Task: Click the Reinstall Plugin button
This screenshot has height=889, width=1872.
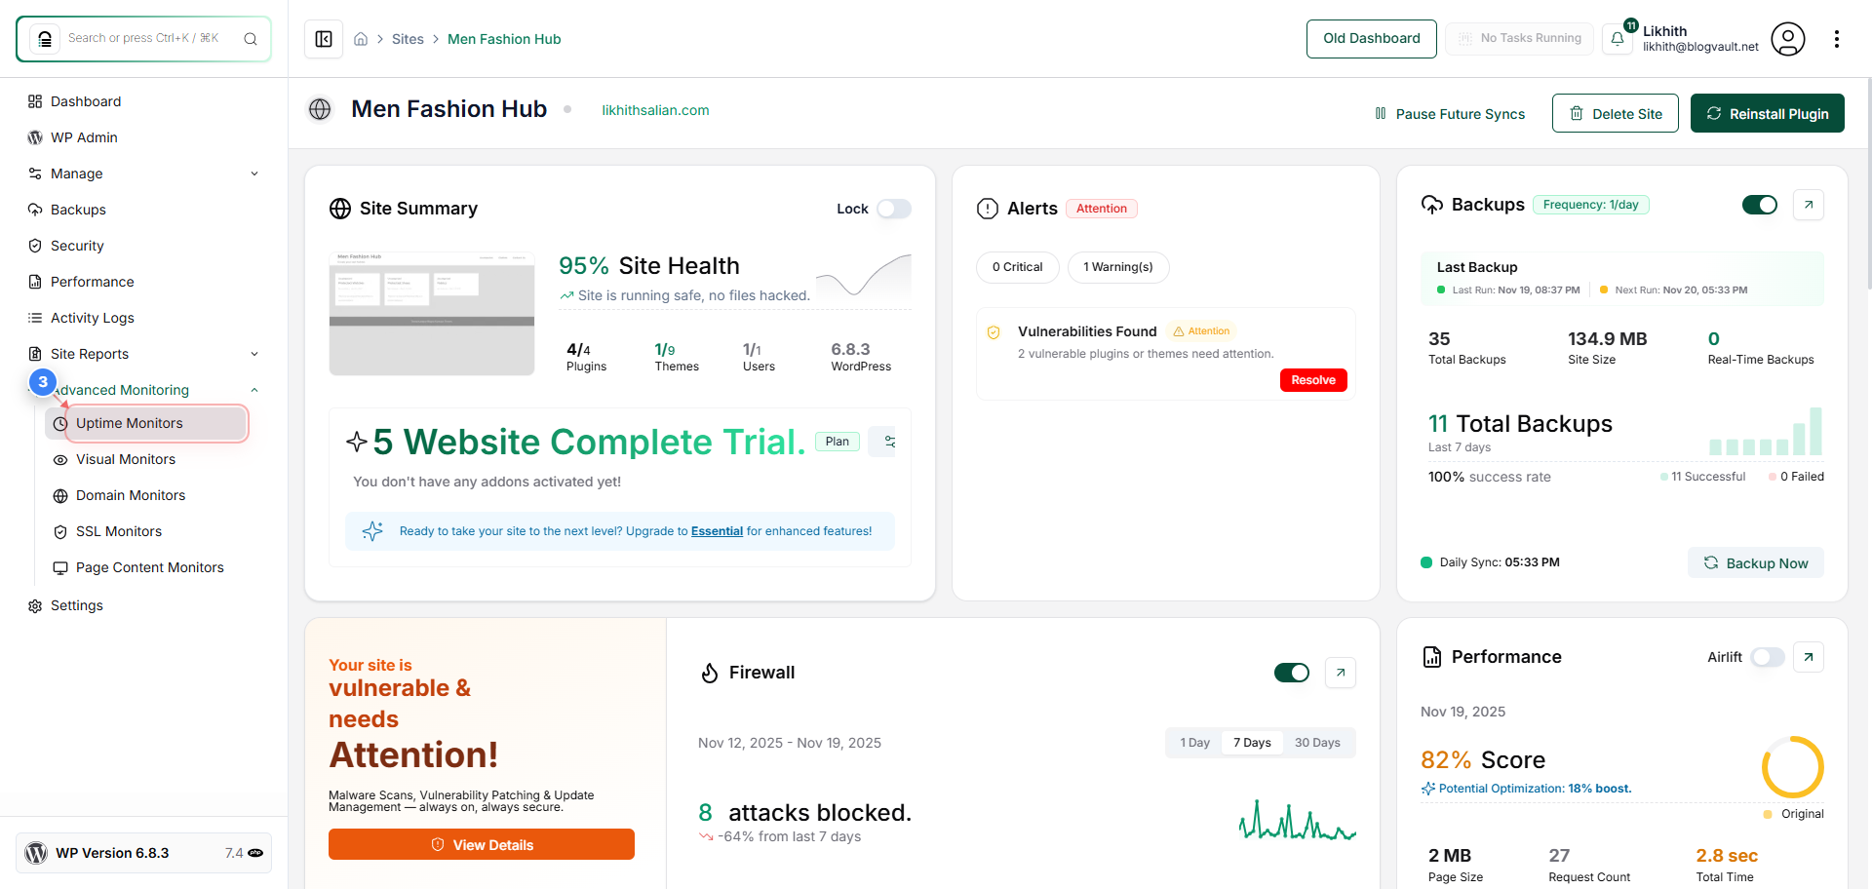Action: [1768, 113]
